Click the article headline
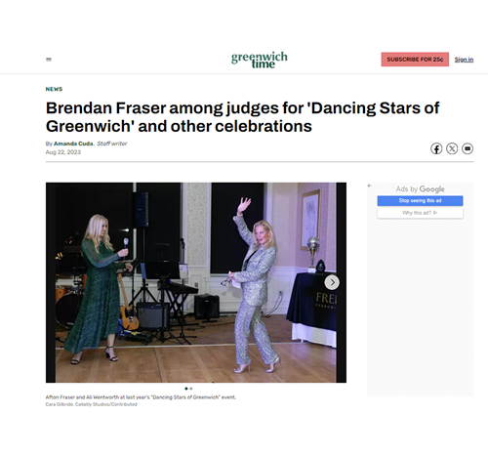488x456 pixels. coord(242,117)
